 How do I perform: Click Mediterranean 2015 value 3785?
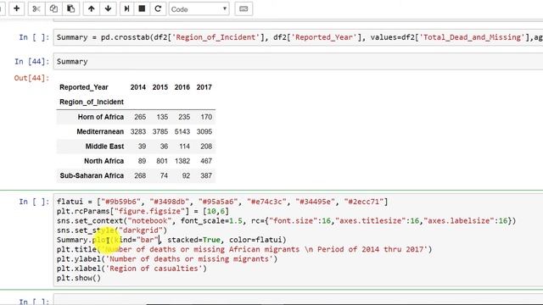tap(160, 131)
